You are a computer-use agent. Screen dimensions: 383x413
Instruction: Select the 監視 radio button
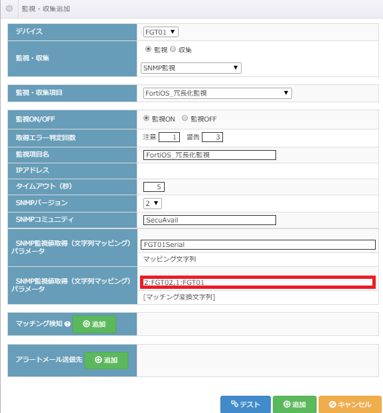coord(148,49)
